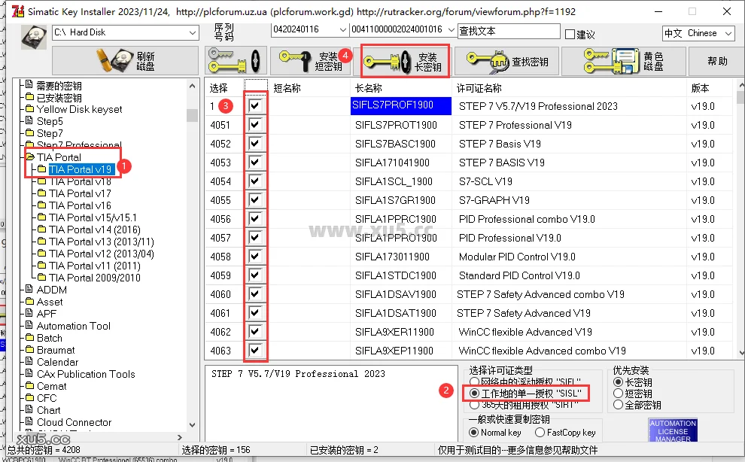
Task: Open the TIA Portal v19 folder
Action: point(80,169)
